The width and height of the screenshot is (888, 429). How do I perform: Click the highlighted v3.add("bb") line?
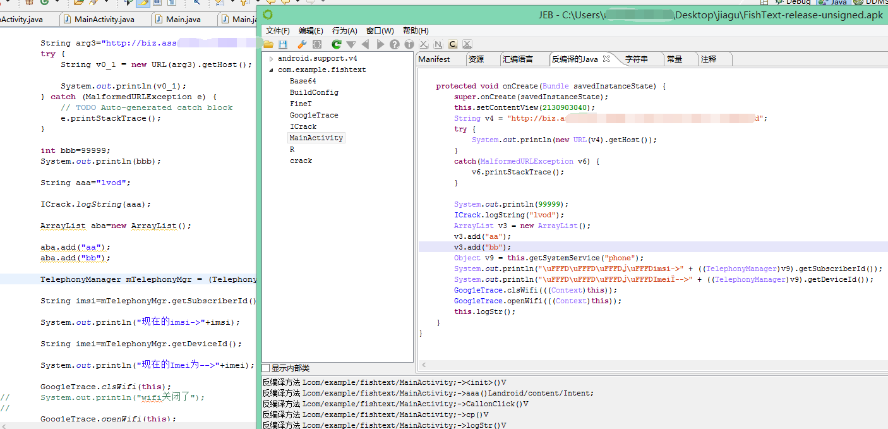tap(483, 247)
